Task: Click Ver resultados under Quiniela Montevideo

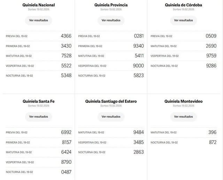Action: click(183, 117)
